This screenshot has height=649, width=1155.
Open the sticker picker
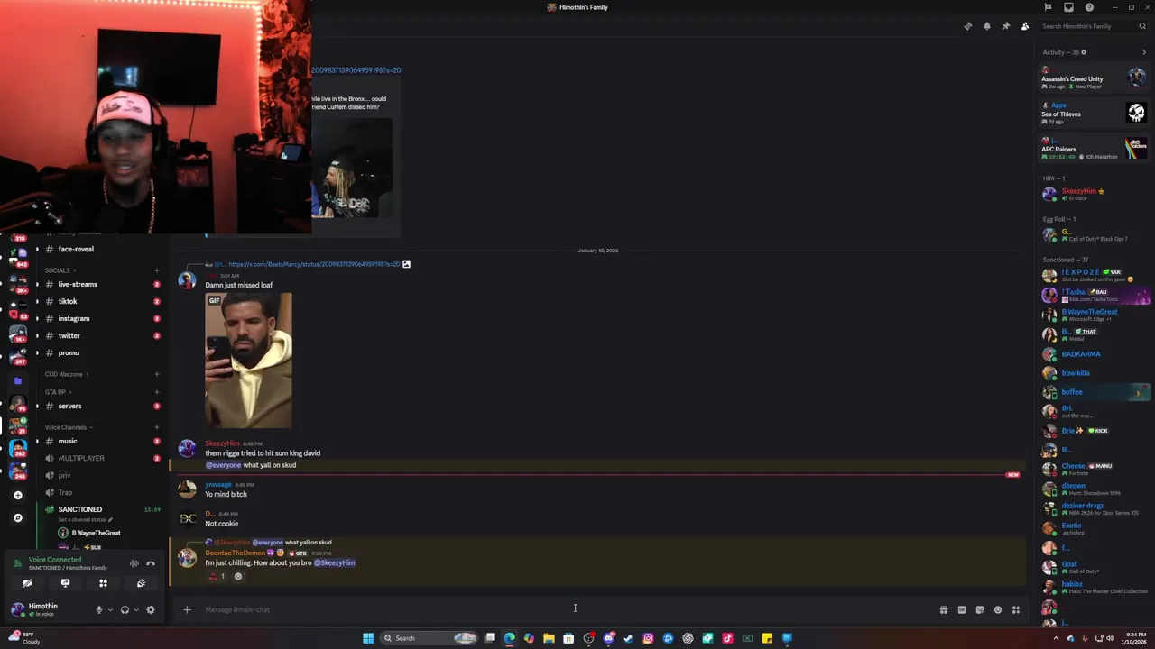[980, 609]
